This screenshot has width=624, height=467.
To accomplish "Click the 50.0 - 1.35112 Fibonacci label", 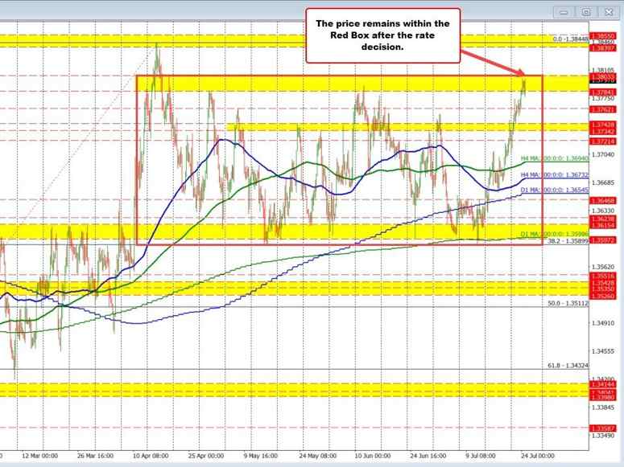I will tap(568, 303).
